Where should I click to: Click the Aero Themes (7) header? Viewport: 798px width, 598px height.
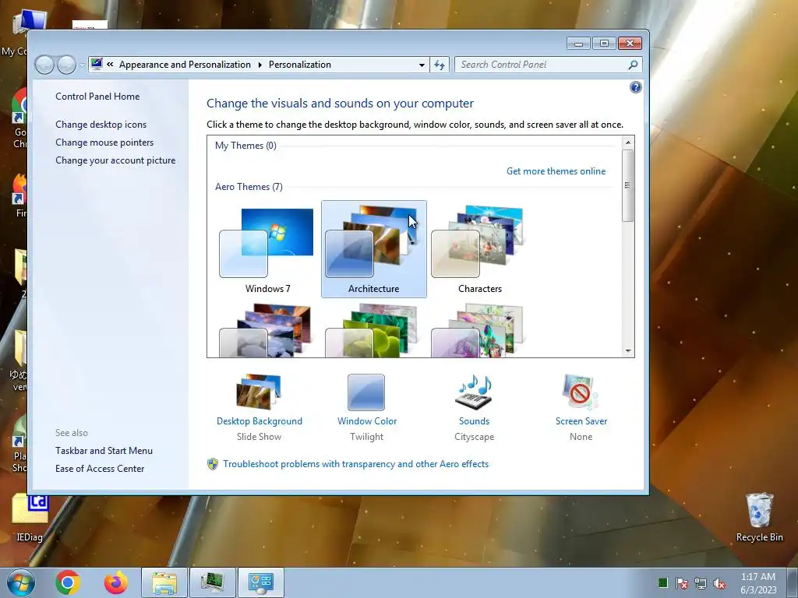[x=249, y=187]
